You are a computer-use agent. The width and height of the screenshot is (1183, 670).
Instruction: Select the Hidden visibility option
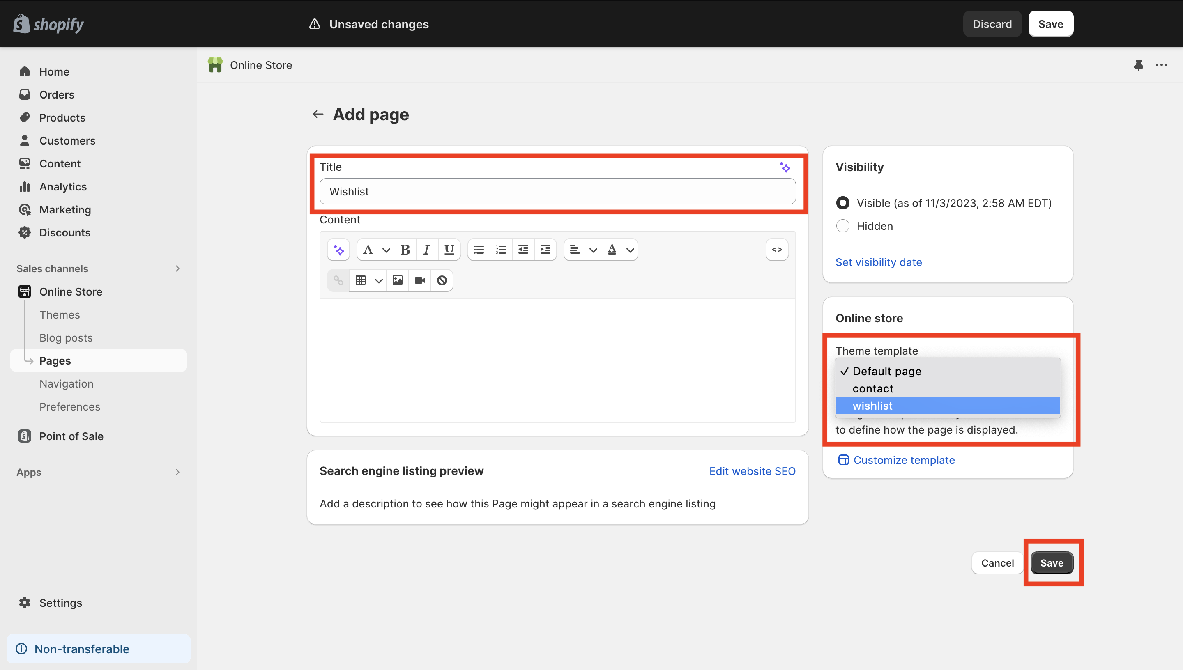(842, 226)
